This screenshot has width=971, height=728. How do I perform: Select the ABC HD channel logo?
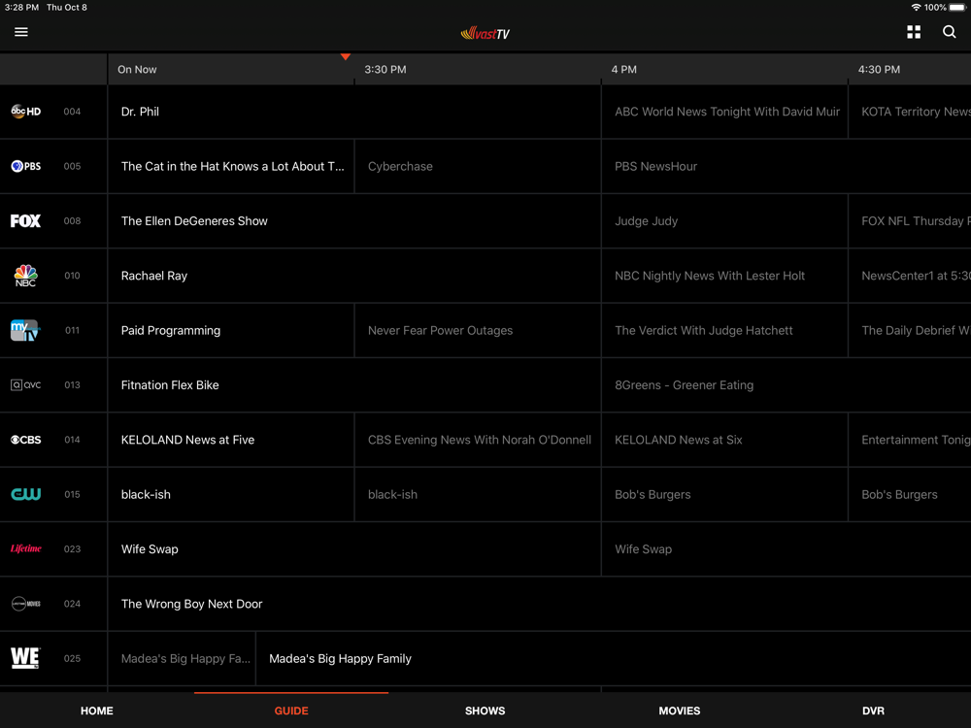[x=26, y=112]
